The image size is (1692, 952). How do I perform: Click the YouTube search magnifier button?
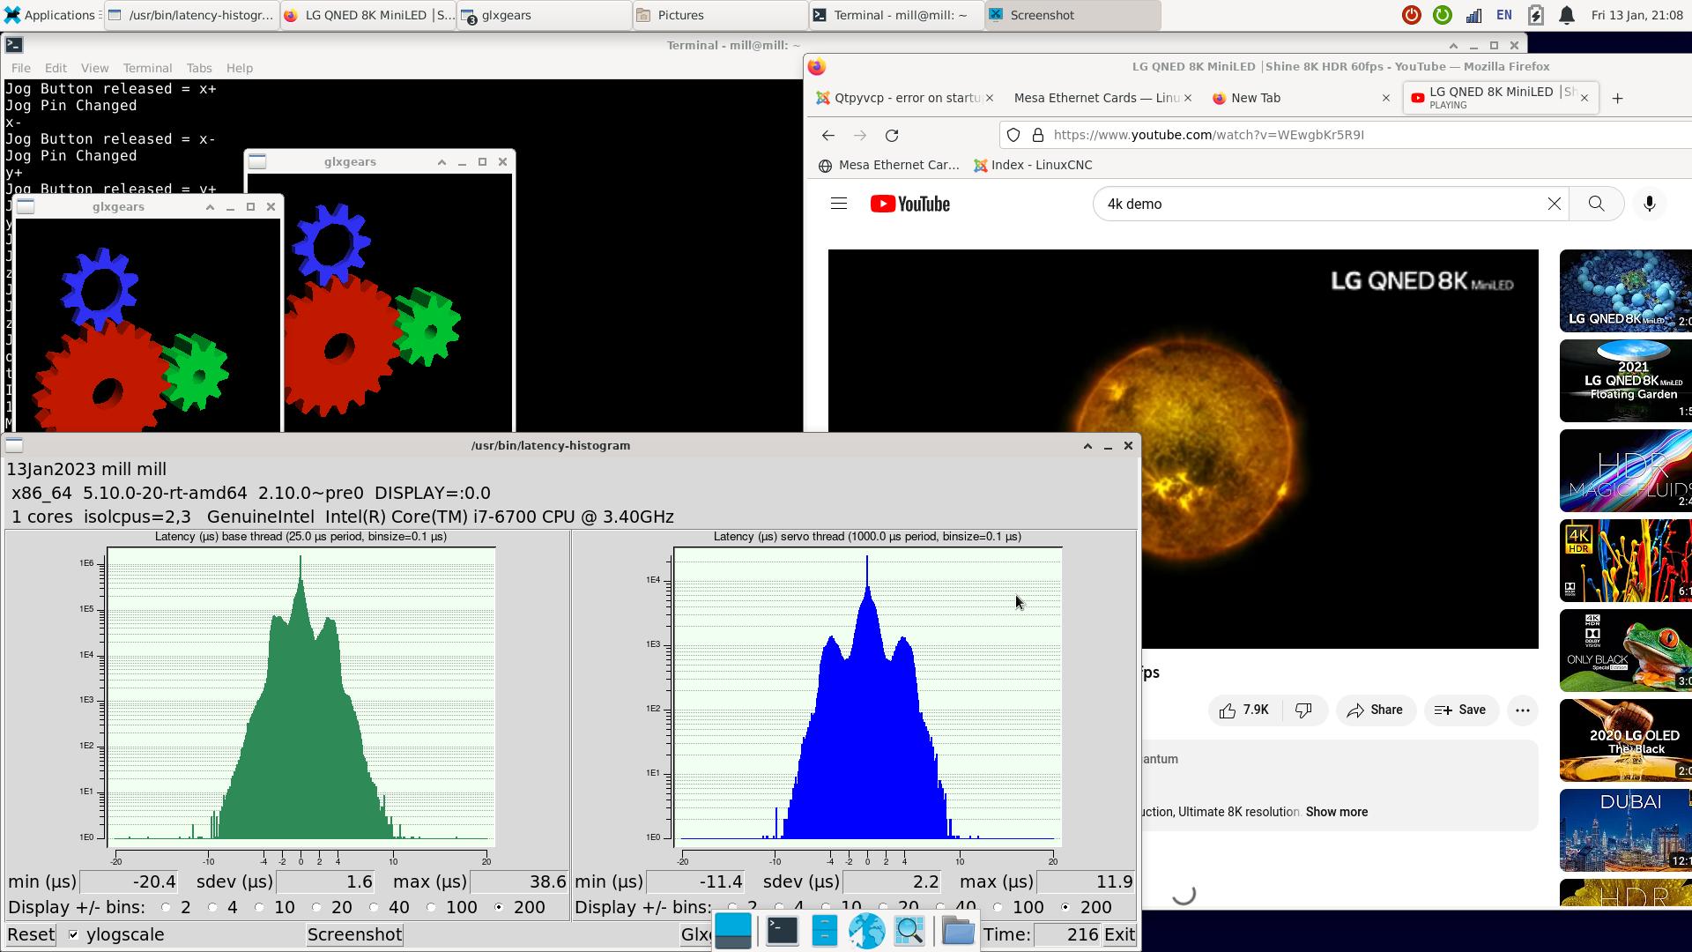[1596, 204]
